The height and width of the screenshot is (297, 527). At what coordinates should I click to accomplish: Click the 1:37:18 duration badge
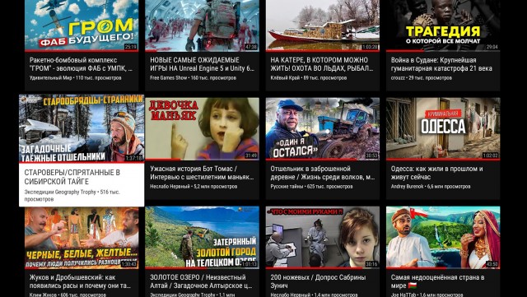point(133,158)
